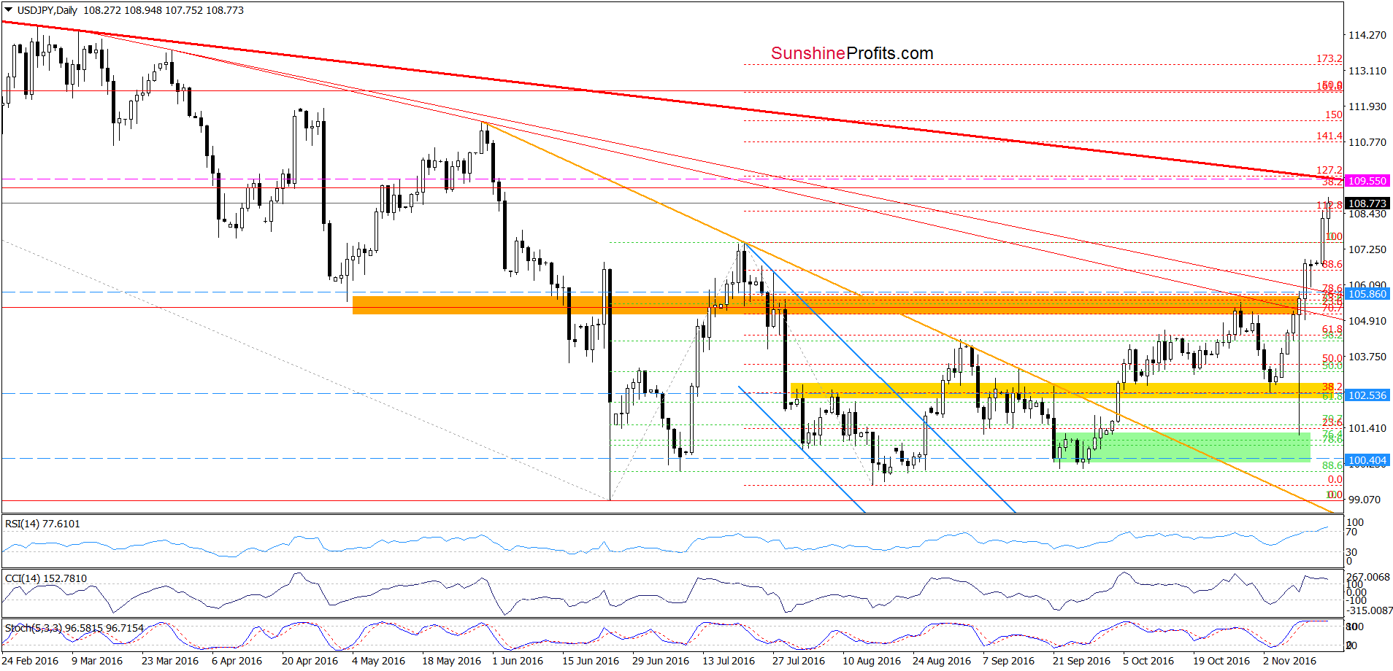Viewport: 1393px width, 671px height.
Task: Click the blue 105.860 price label
Action: tap(1367, 294)
